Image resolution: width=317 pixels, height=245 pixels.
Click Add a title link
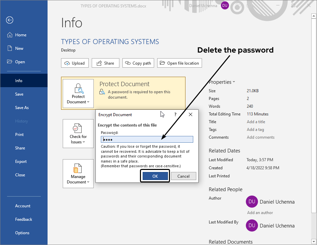coord(256,121)
